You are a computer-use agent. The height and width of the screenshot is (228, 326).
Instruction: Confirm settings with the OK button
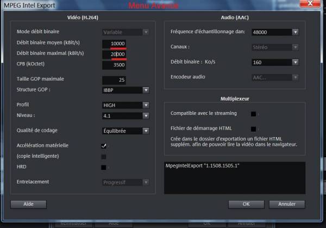pos(246,204)
